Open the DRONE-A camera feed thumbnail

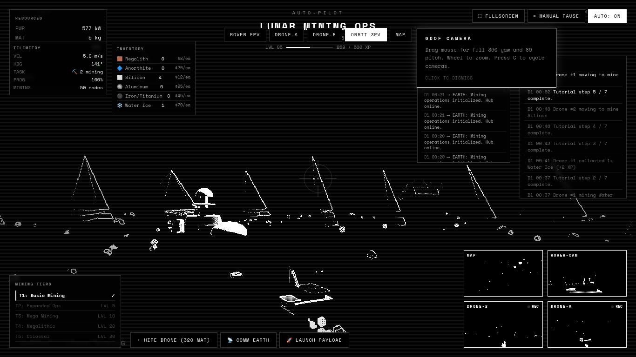tap(587, 324)
